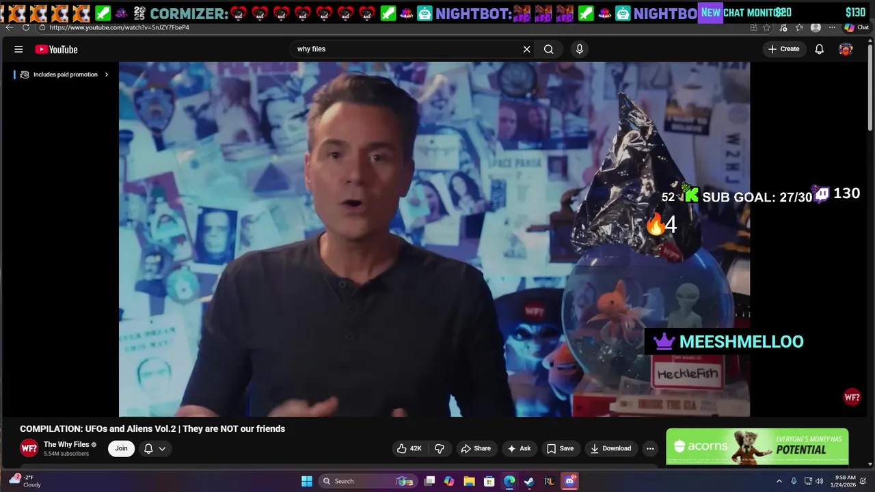875x492 pixels.
Task: Open the browser profile icon
Action: pyautogui.click(x=816, y=27)
